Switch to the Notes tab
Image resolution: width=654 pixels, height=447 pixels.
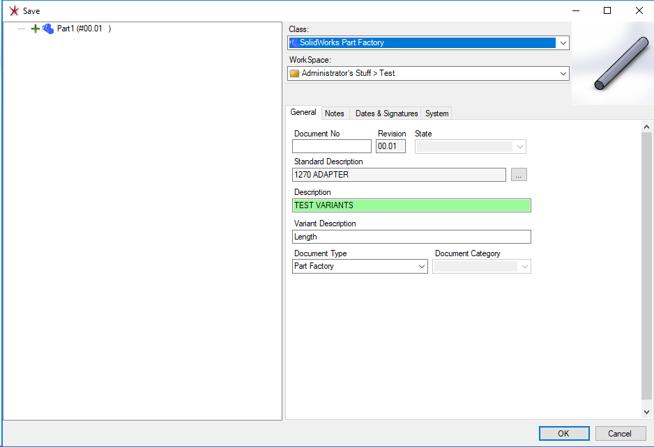[335, 113]
